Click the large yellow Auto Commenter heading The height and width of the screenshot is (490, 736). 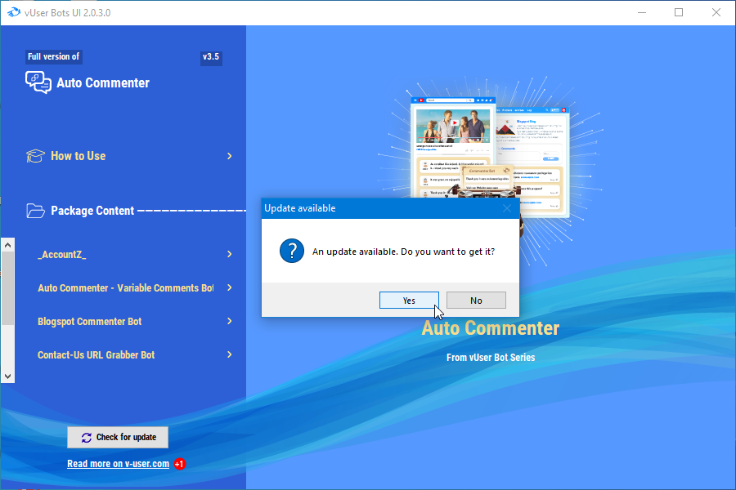coord(491,328)
